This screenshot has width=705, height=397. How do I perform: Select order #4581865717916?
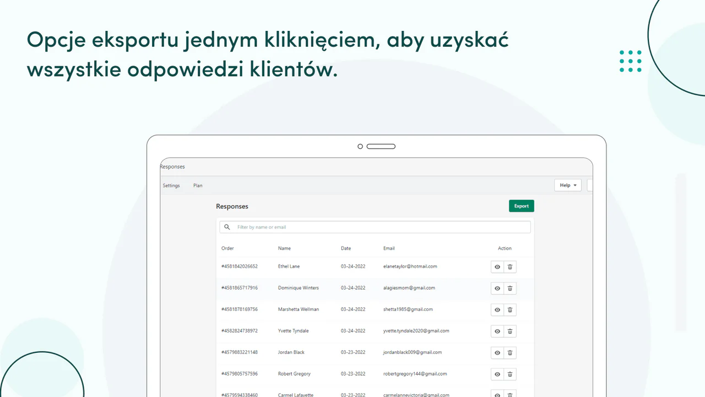tap(240, 288)
